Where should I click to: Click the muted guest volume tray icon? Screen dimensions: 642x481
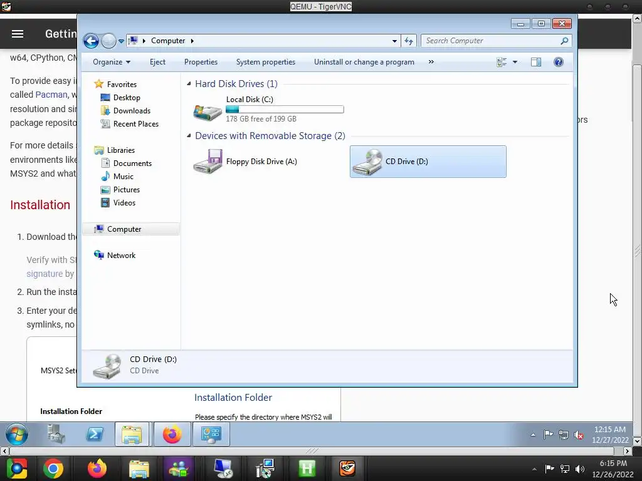coord(579,435)
